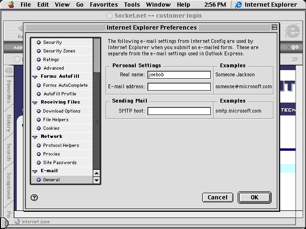Open the History tab in explorer bar
This screenshot has height=229, width=306.
9,123
